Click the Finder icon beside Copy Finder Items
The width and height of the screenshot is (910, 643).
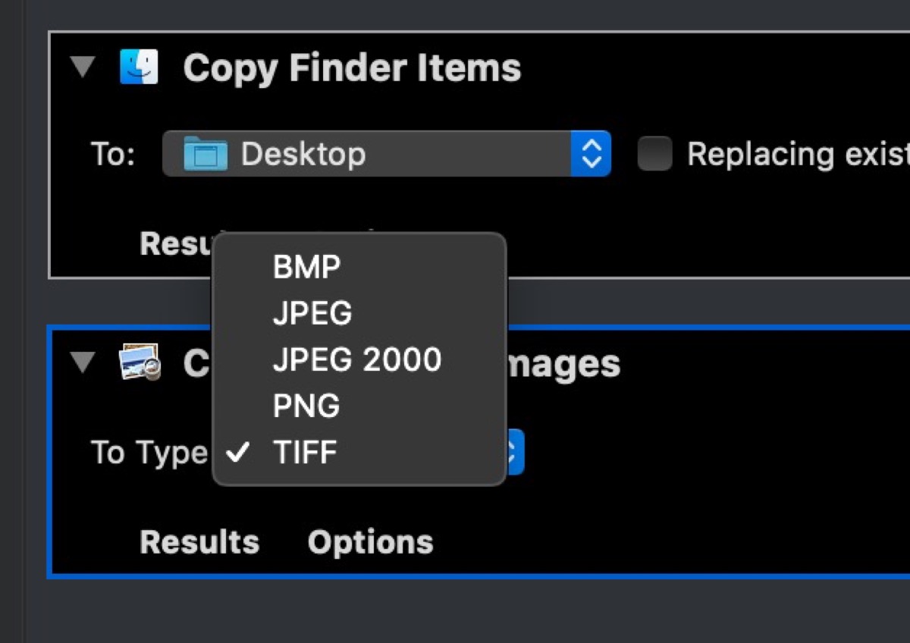pyautogui.click(x=139, y=67)
